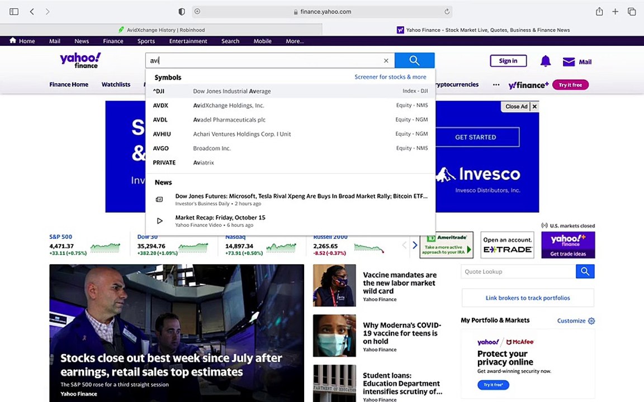Open Link brokers to track portfolios
Screen dimensions: 644x402
point(528,298)
